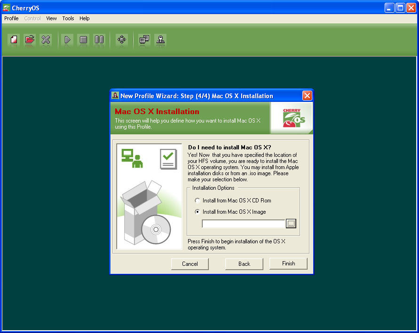Click the New Profile toolbar icon
419x333 pixels.
click(x=14, y=40)
